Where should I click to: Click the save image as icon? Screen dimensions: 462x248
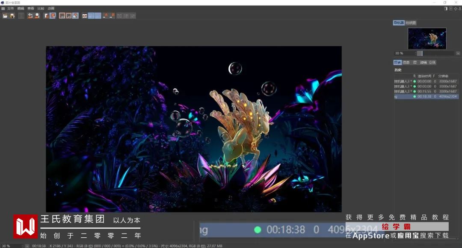[x=12, y=16]
